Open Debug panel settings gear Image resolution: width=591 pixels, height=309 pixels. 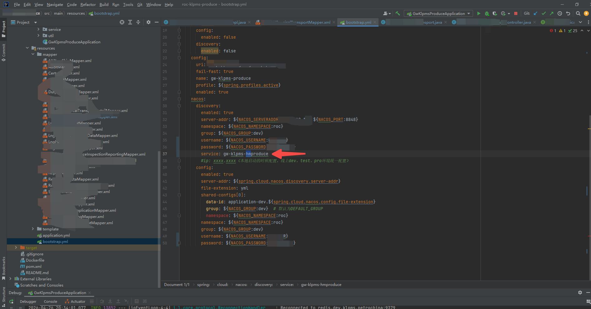click(x=580, y=292)
